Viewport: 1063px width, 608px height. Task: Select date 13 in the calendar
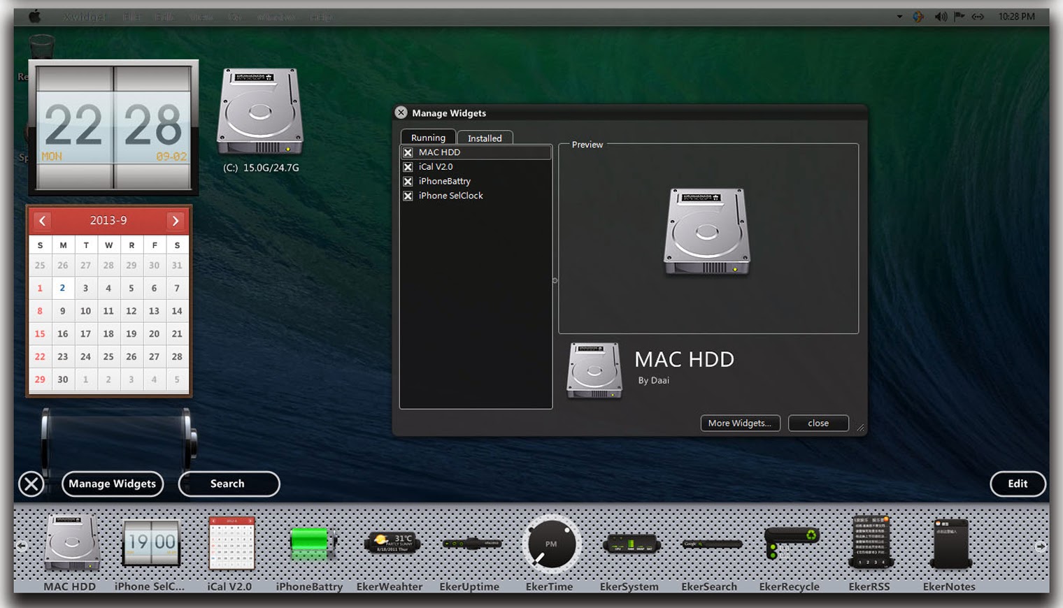point(154,311)
